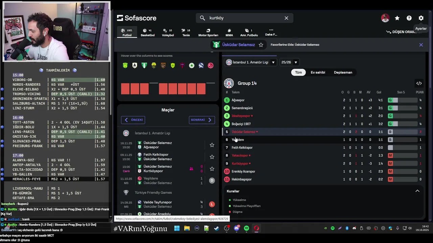Switch to the Amr. Futbolu tab
Image resolution: width=433 pixels, height=243 pixels.
[249, 32]
